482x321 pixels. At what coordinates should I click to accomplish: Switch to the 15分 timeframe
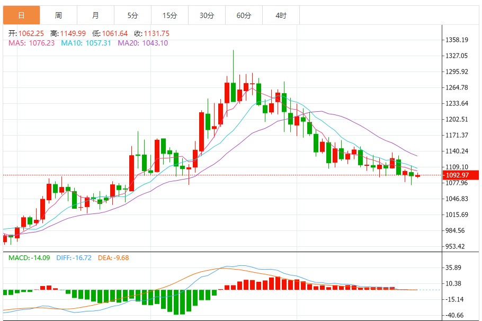point(169,15)
